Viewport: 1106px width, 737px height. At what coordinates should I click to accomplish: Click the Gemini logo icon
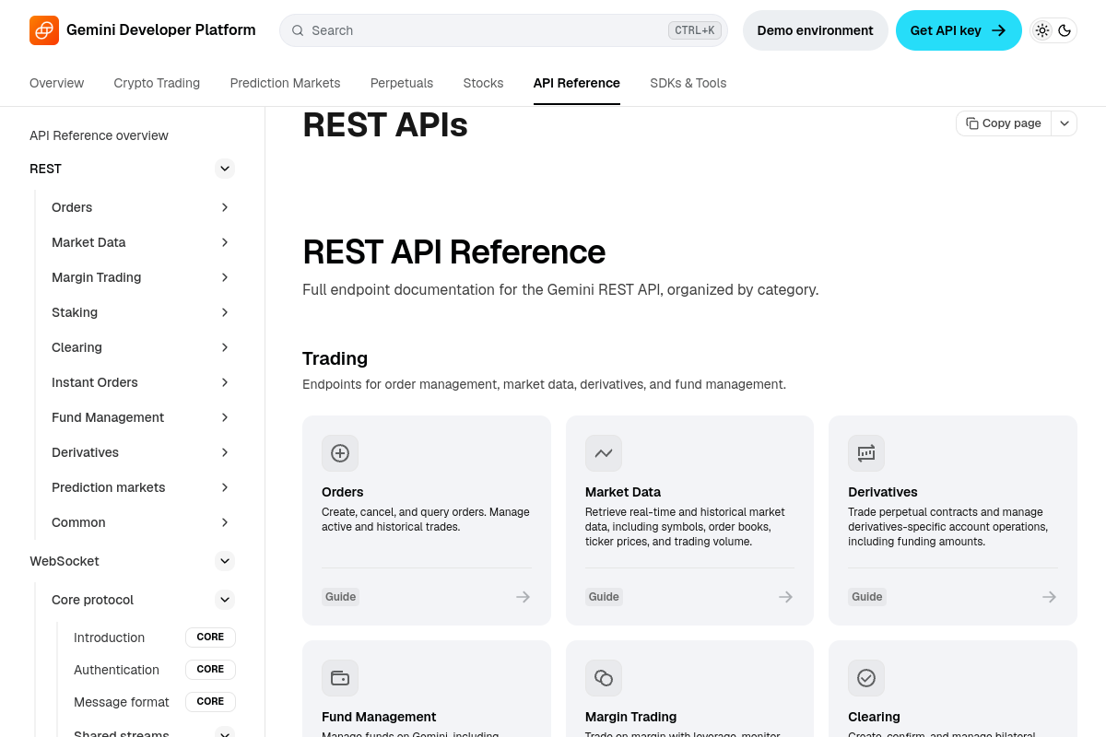point(44,30)
